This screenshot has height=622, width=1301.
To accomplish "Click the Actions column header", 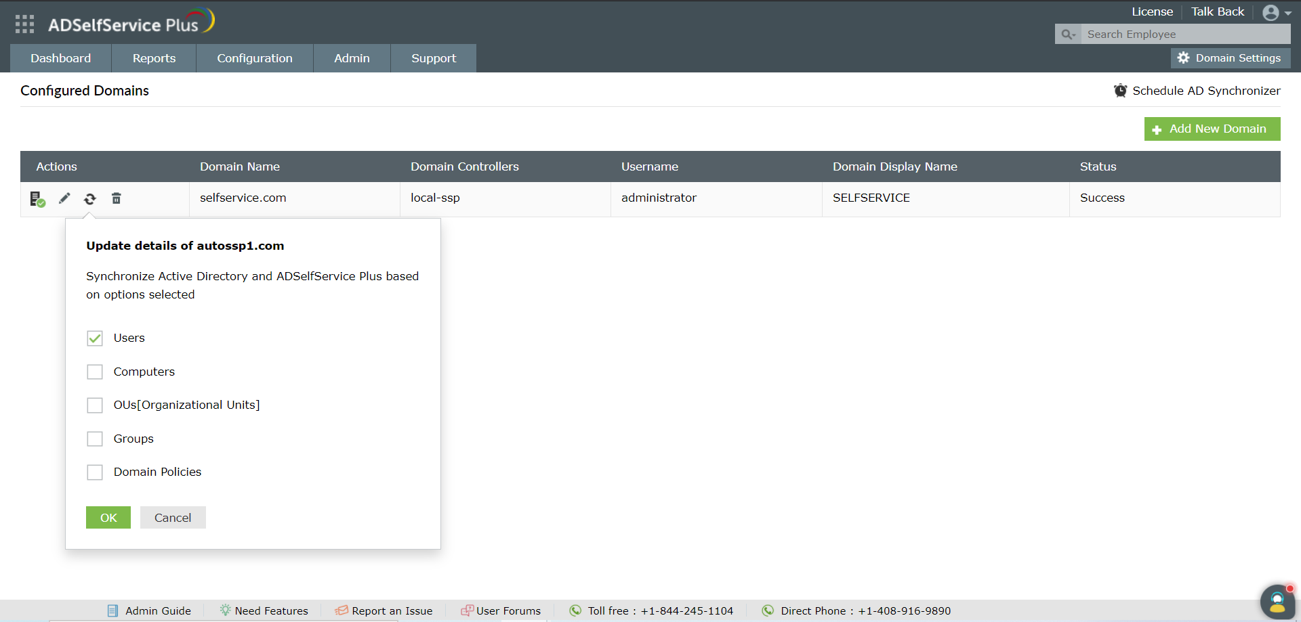I will pyautogui.click(x=56, y=166).
